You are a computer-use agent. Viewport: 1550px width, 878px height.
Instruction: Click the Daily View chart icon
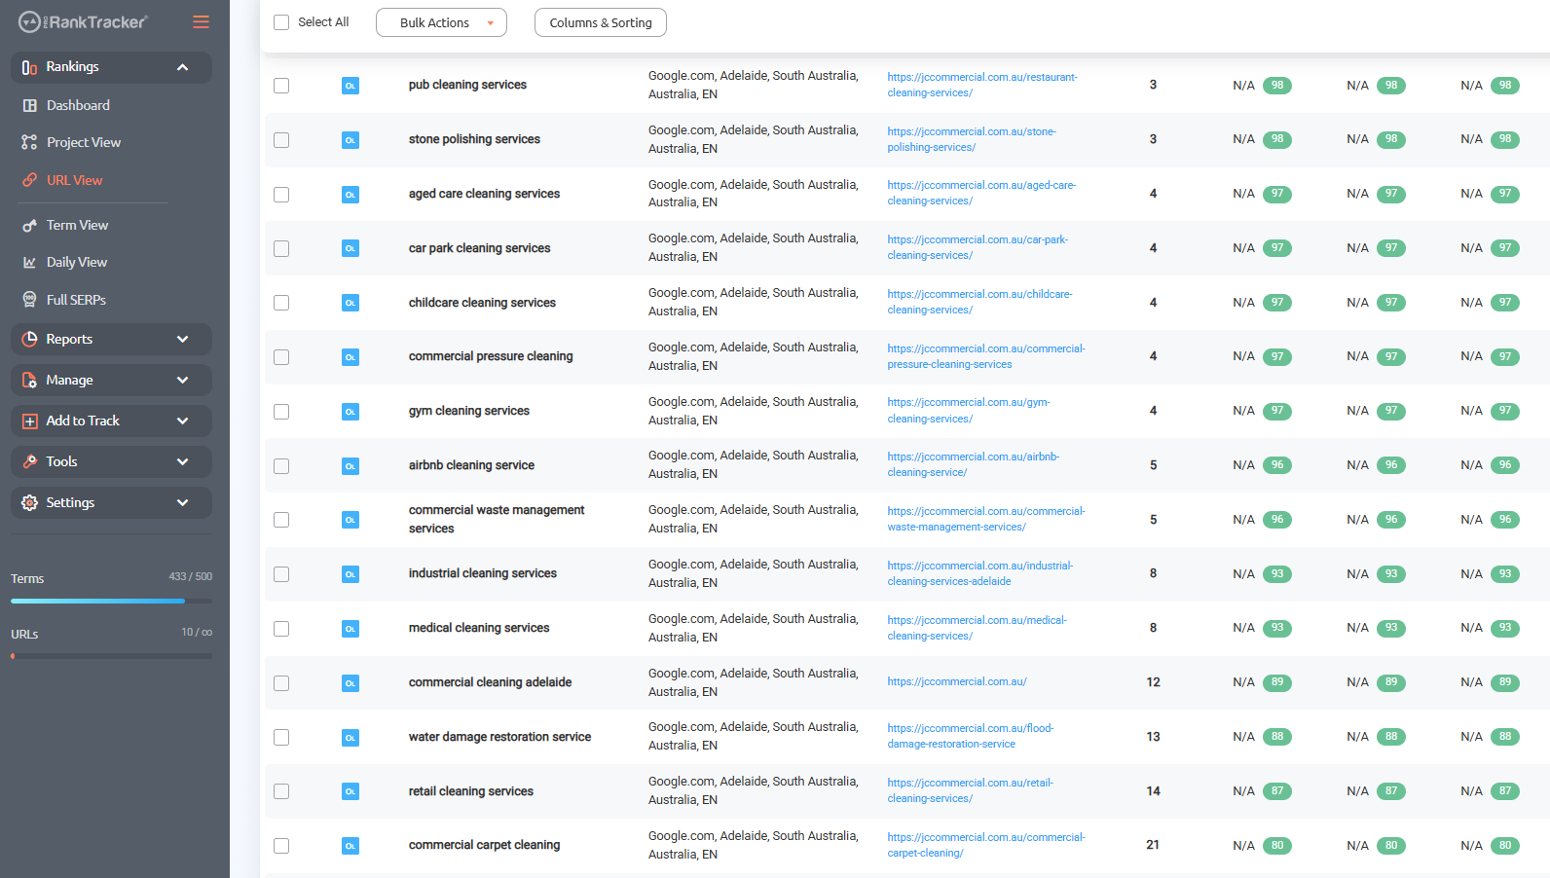[30, 262]
